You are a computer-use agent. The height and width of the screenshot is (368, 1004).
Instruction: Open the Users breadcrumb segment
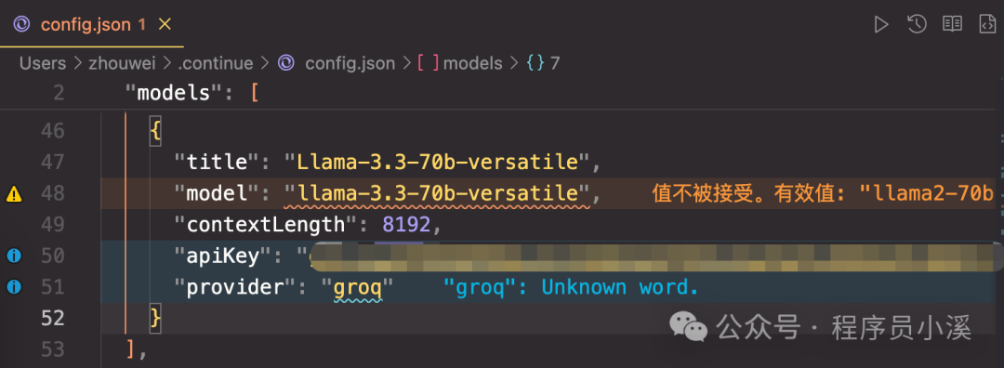click(x=42, y=62)
